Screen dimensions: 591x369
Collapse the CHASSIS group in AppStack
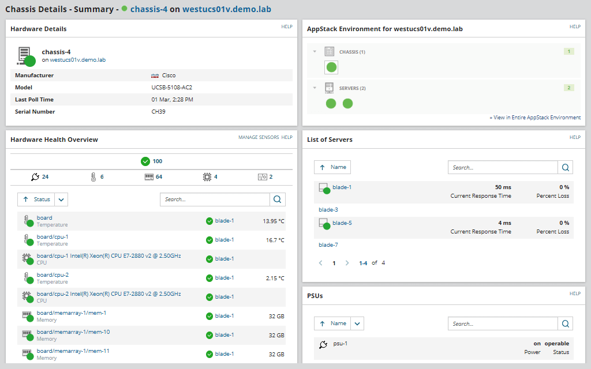coord(315,52)
